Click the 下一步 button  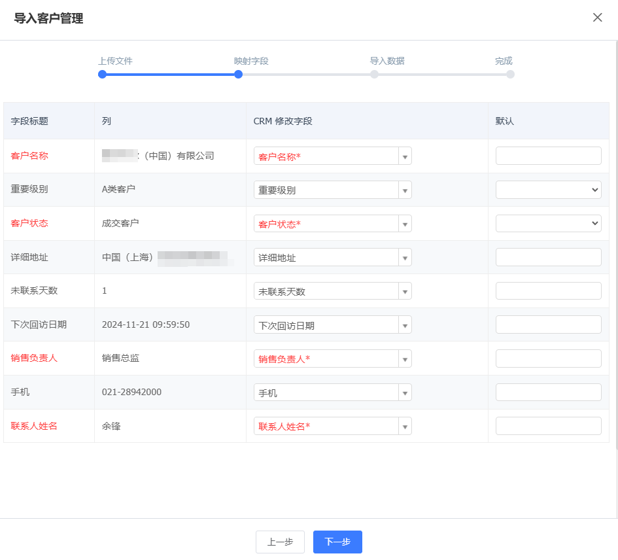337,542
